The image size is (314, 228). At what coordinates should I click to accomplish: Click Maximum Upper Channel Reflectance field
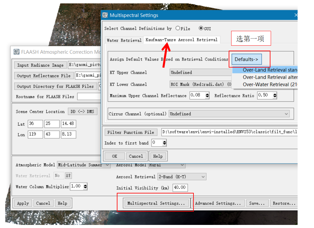coord(197,95)
